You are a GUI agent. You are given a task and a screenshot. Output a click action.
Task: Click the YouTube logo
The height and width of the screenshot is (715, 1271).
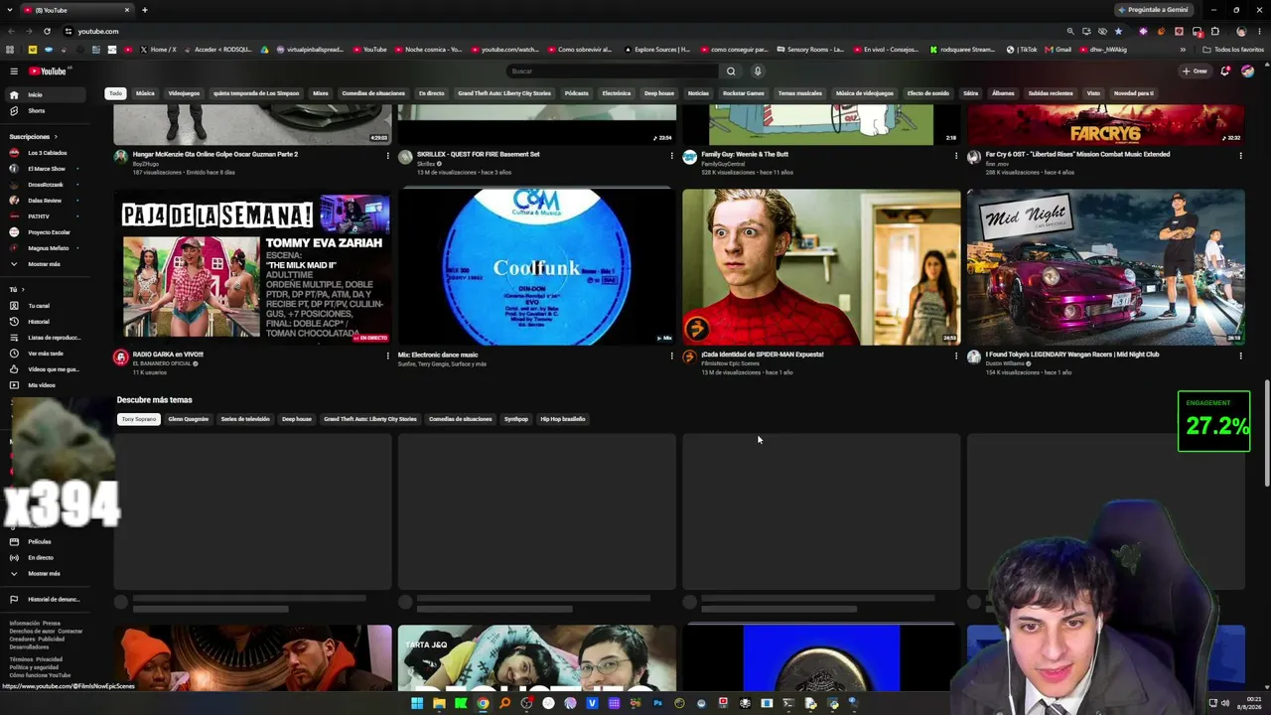(x=48, y=71)
